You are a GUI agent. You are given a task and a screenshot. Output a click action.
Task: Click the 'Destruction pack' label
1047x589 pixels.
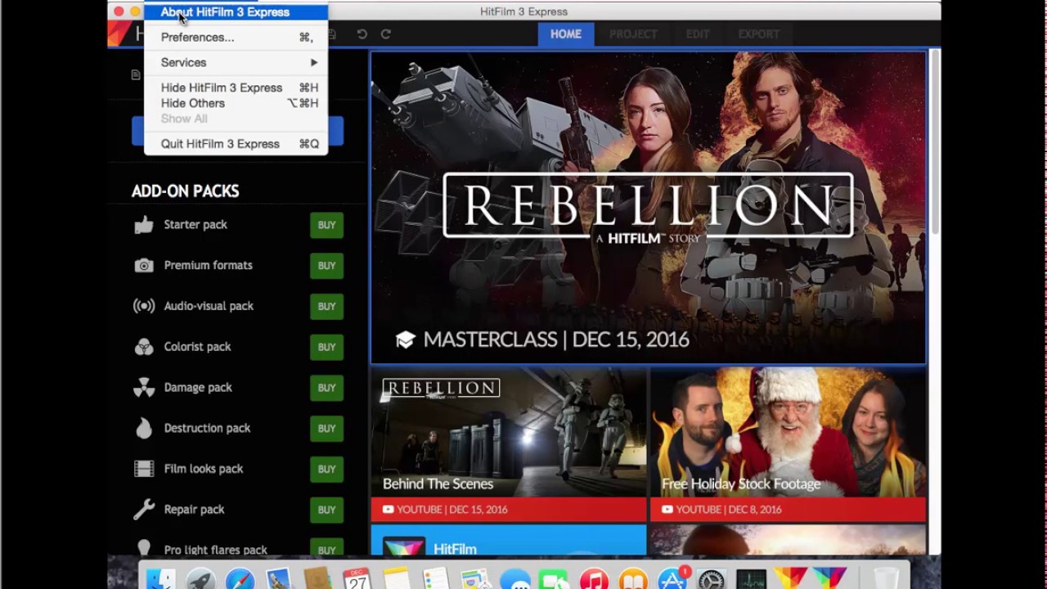207,428
